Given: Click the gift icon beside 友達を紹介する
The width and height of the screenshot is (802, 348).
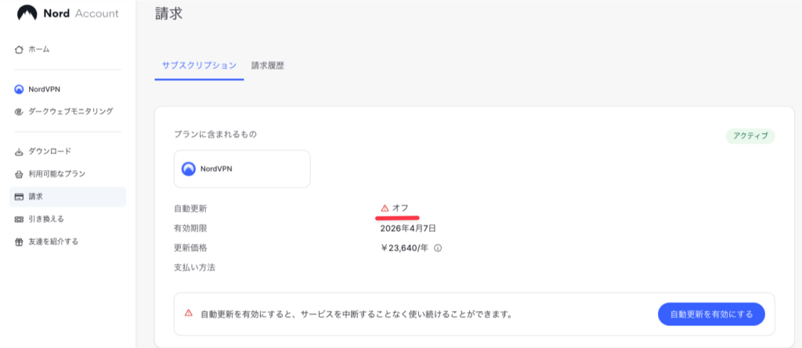Looking at the screenshot, I should tap(19, 242).
